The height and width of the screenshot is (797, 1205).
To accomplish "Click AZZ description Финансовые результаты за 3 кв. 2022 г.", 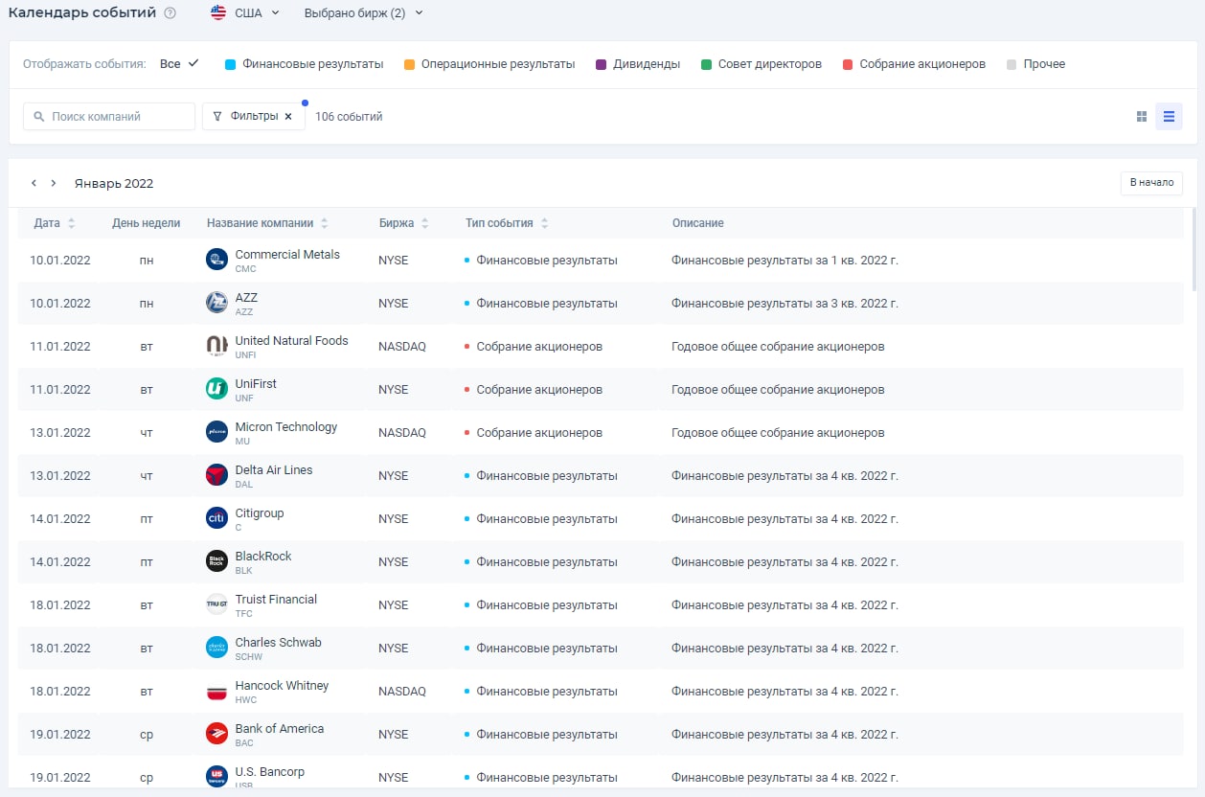I will coord(784,304).
